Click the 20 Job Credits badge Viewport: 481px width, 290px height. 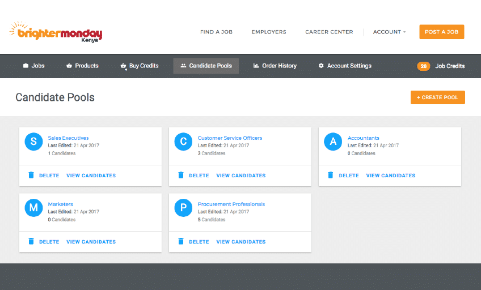tap(423, 66)
